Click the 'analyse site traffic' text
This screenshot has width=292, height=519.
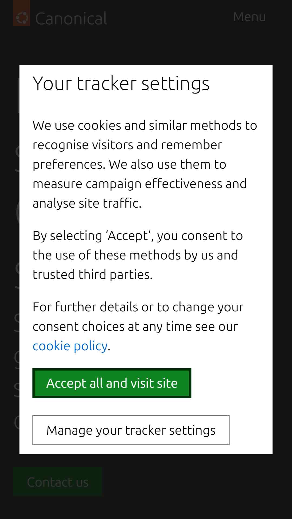[87, 203]
